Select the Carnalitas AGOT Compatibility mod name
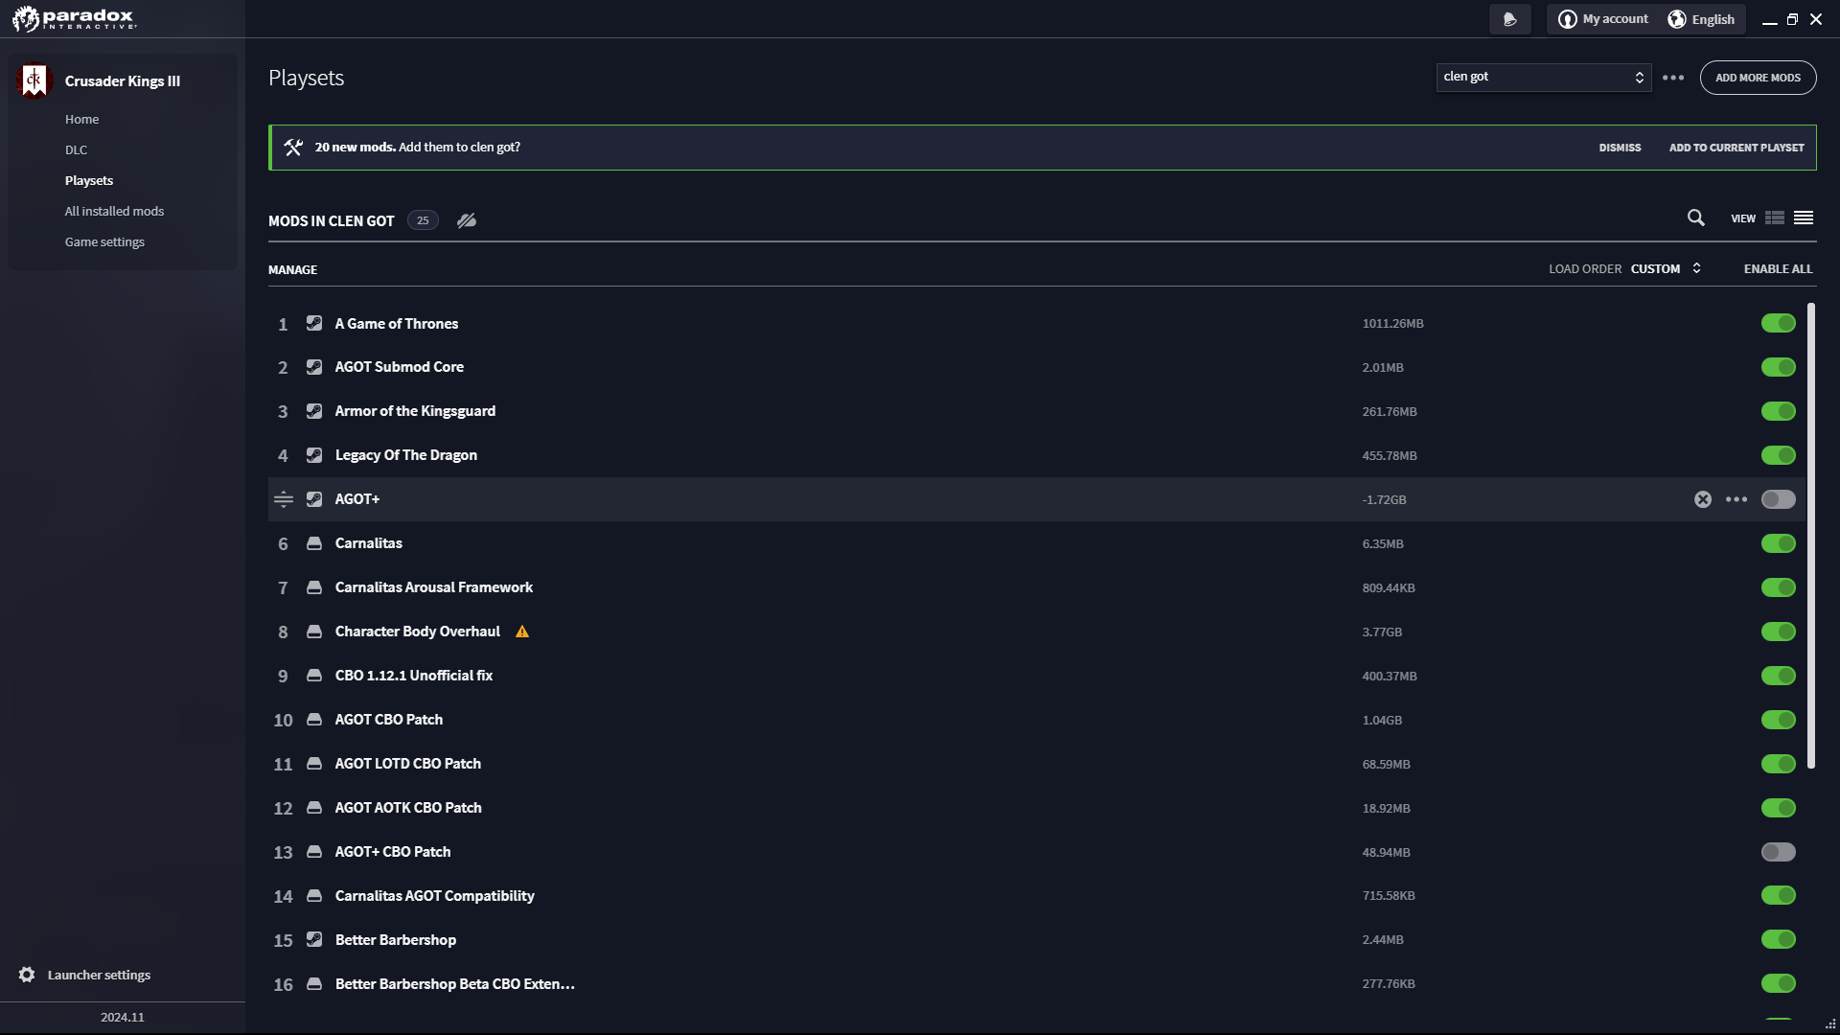Viewport: 1840px width, 1035px height. click(x=435, y=896)
